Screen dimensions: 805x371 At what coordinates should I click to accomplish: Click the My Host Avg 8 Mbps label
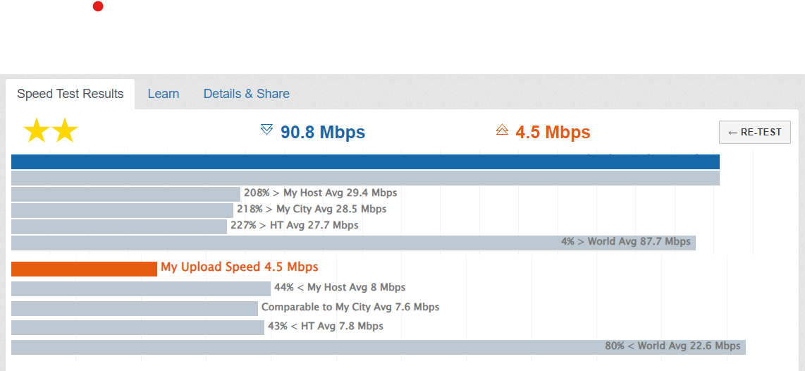coord(340,287)
